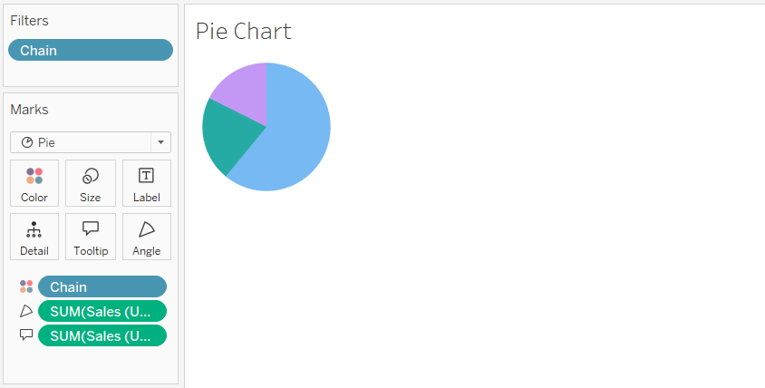Click the SUM(Sales) angle pill
The image size is (765, 388).
102,311
